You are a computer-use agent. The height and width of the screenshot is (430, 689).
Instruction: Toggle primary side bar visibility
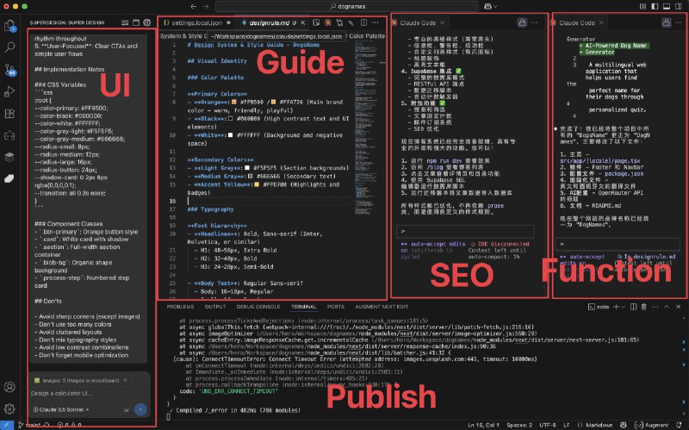click(x=655, y=6)
